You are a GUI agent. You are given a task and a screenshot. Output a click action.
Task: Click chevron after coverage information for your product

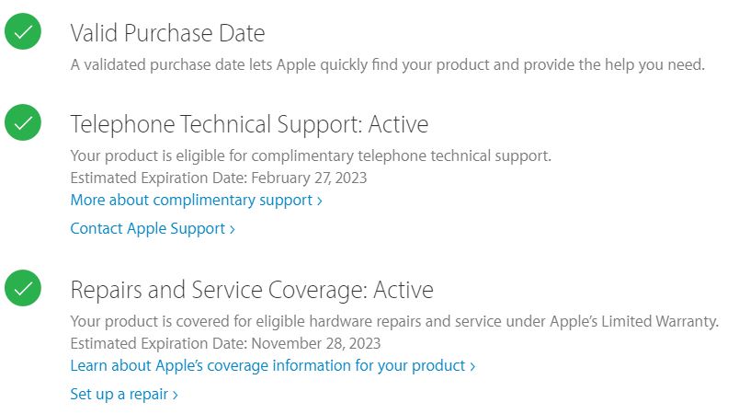[x=472, y=366]
